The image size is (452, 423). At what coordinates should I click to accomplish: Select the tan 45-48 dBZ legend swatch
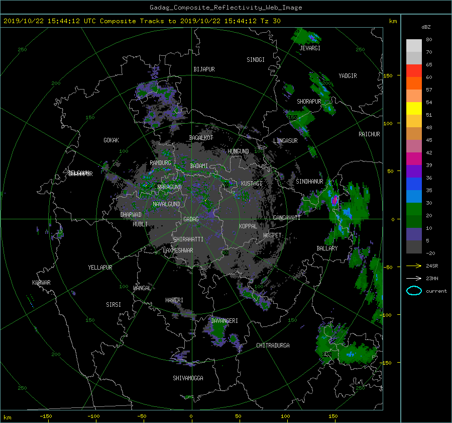click(x=414, y=133)
